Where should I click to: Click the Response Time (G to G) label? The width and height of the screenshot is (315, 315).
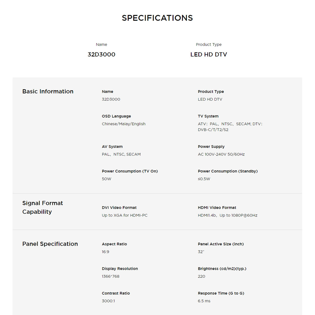tap(221, 293)
